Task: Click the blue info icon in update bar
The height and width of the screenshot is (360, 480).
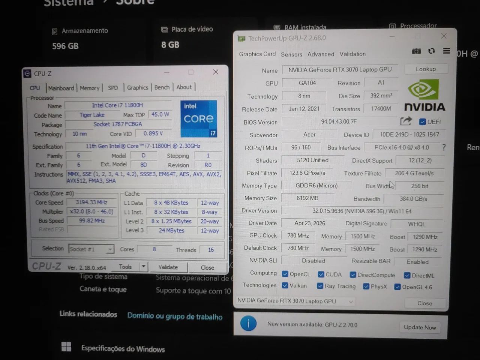Action: click(248, 323)
